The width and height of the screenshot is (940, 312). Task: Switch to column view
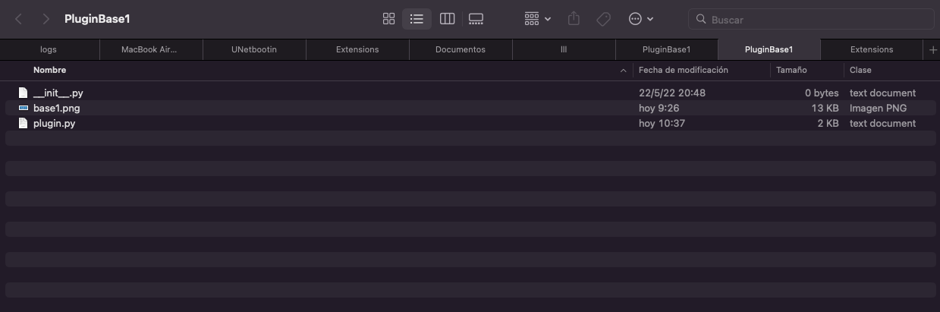[447, 19]
